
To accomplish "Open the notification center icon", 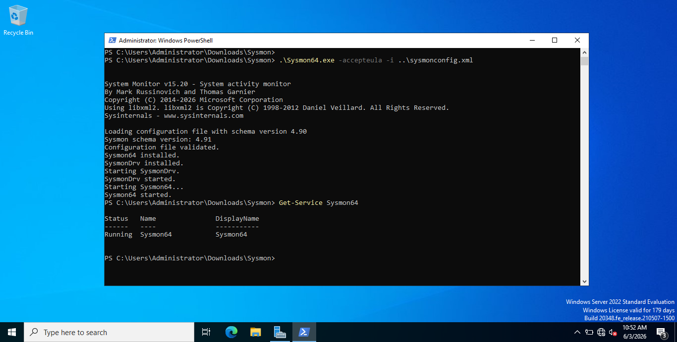I will pyautogui.click(x=661, y=332).
